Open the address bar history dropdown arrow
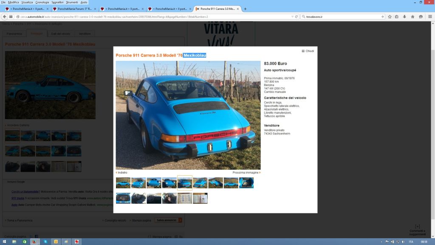 click(292, 17)
